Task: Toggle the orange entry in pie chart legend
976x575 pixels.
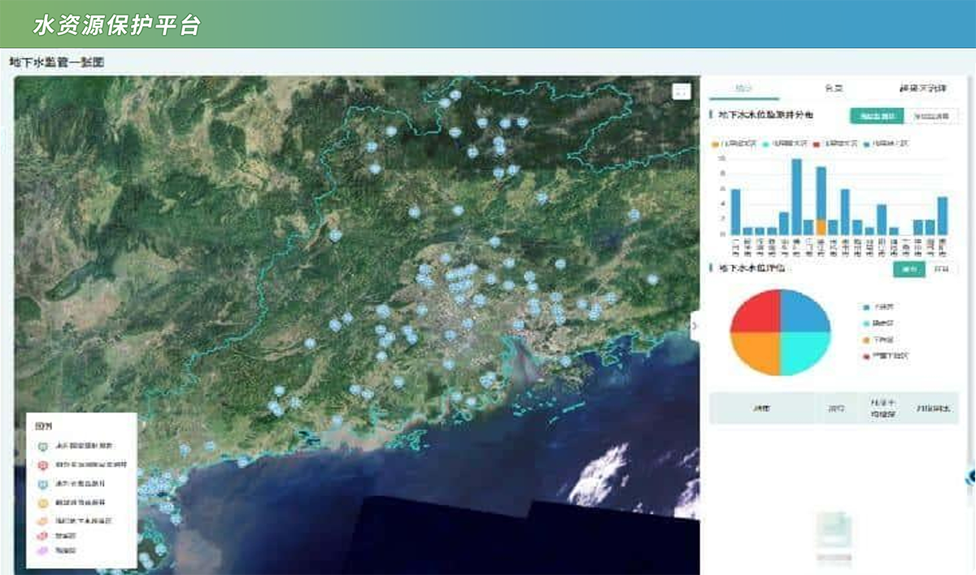Action: pyautogui.click(x=878, y=340)
